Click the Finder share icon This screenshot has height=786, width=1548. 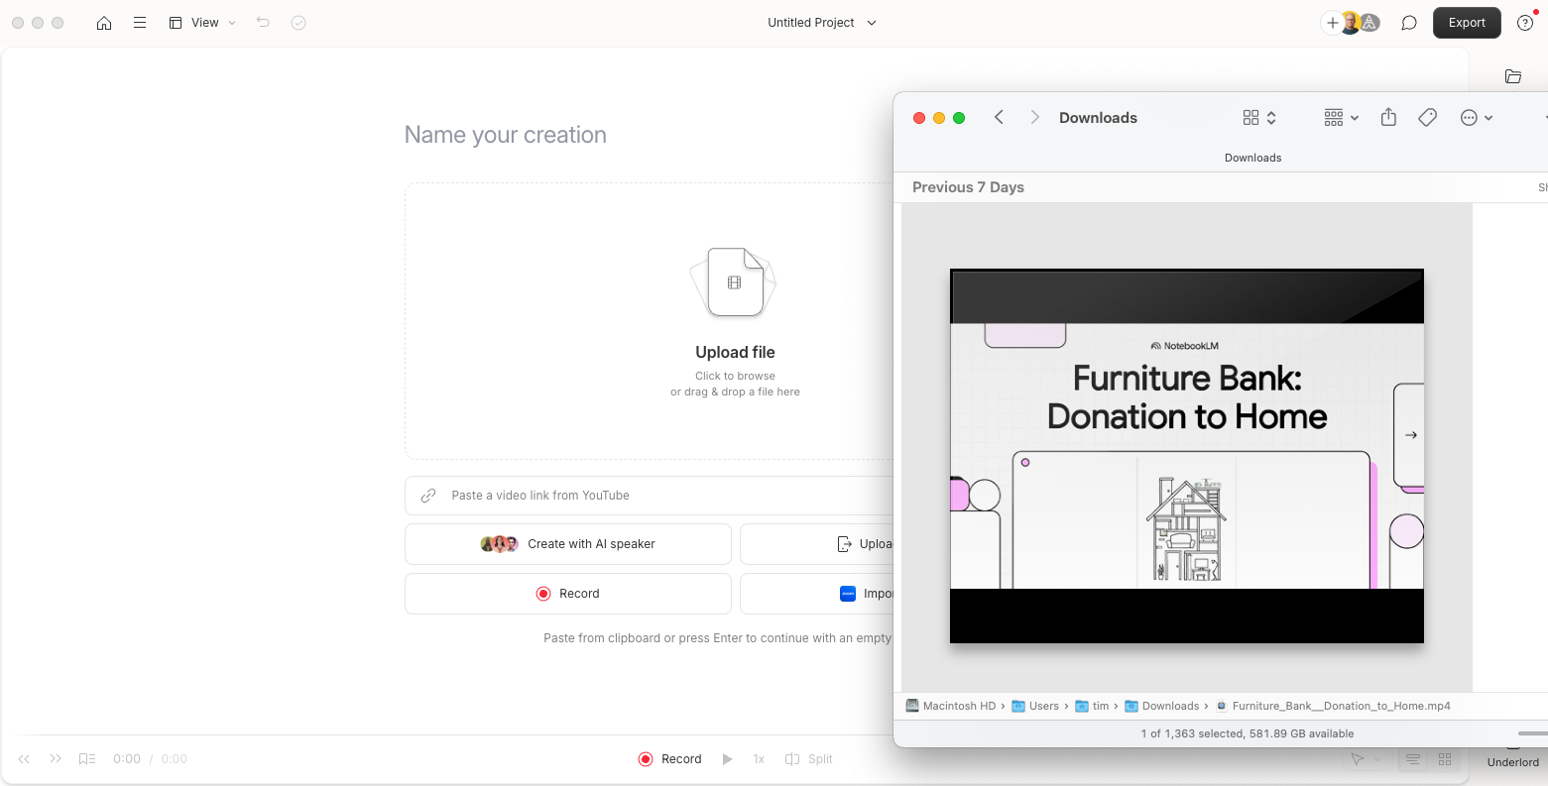(x=1388, y=118)
